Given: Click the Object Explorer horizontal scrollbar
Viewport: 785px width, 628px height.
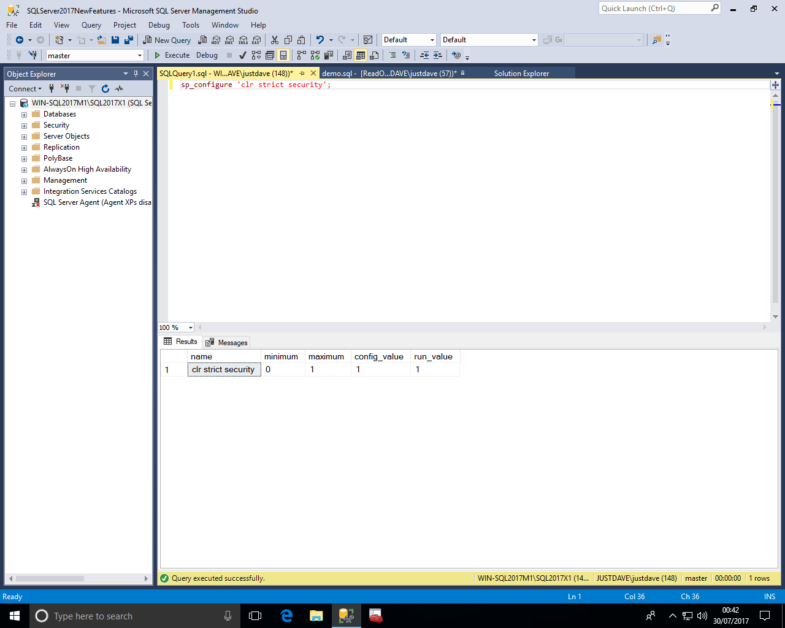Looking at the screenshot, I should (x=50, y=578).
